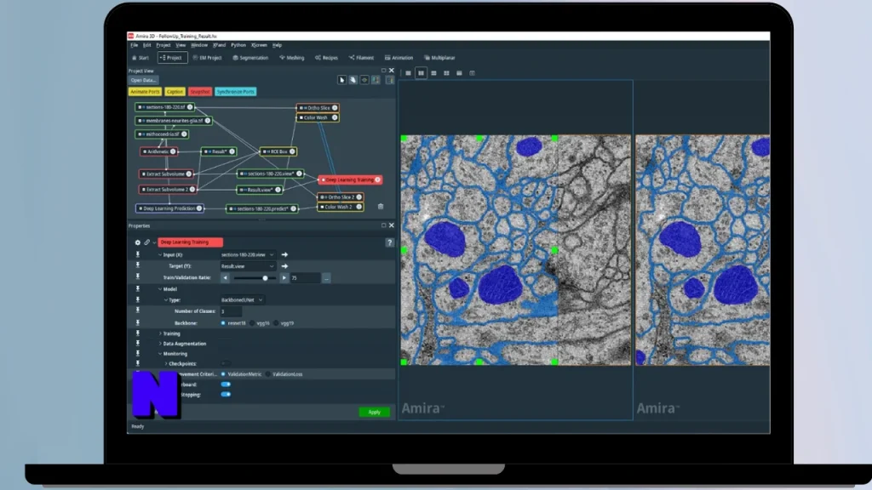The width and height of the screenshot is (872, 490).
Task: Open the Edit menu
Action: click(x=146, y=45)
